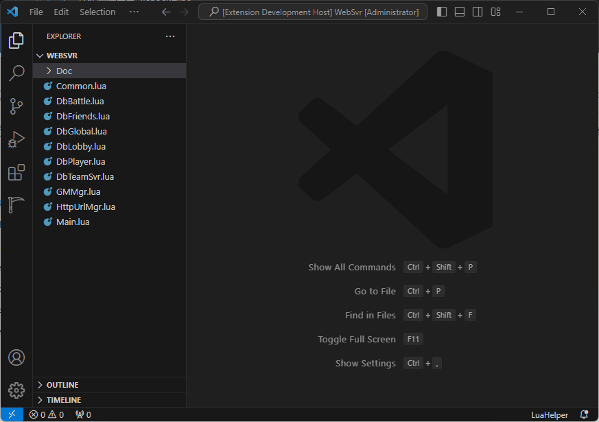
Task: Open the Search view icon
Action: pyautogui.click(x=16, y=73)
